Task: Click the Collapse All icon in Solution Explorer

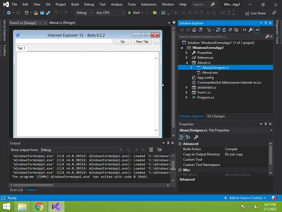Action: coord(230,30)
